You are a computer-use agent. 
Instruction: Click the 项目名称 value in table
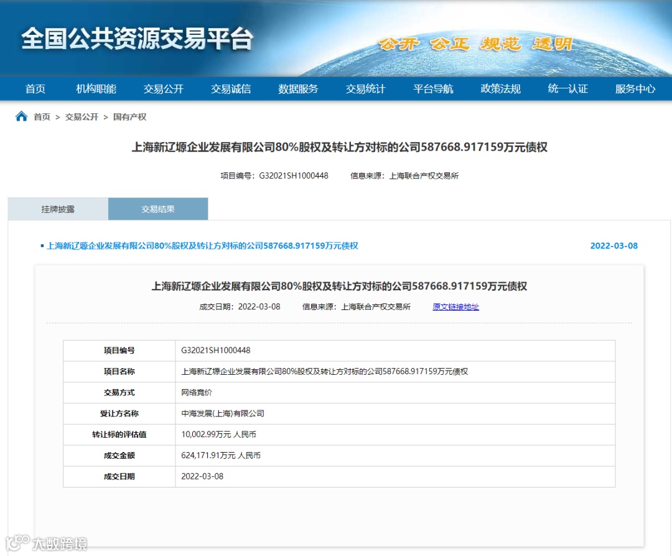324,371
